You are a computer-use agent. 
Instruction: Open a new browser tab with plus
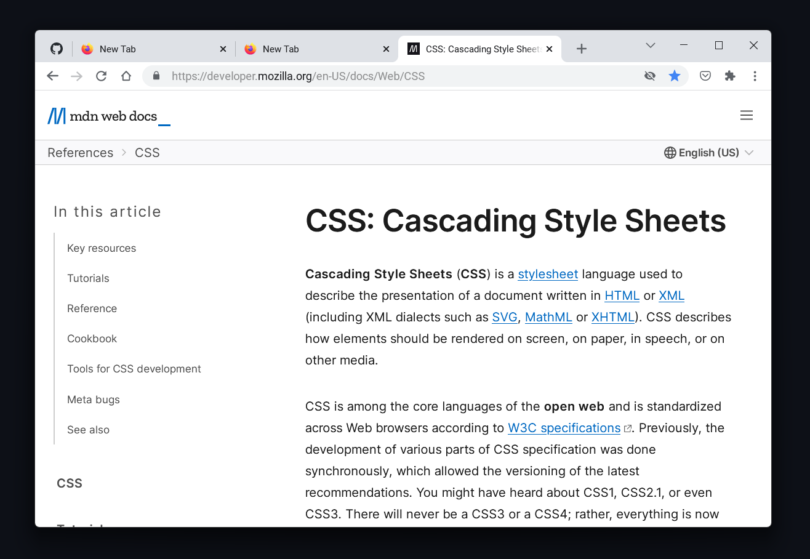click(582, 49)
